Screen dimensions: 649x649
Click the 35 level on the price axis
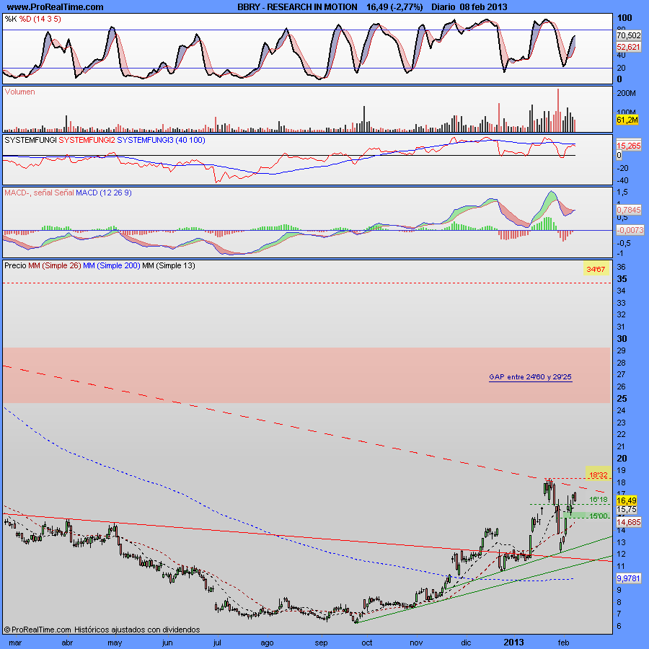[622, 279]
